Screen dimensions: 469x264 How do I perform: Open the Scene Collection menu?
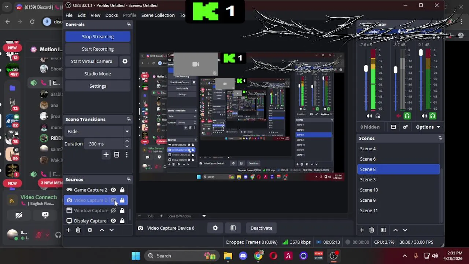tap(158, 15)
